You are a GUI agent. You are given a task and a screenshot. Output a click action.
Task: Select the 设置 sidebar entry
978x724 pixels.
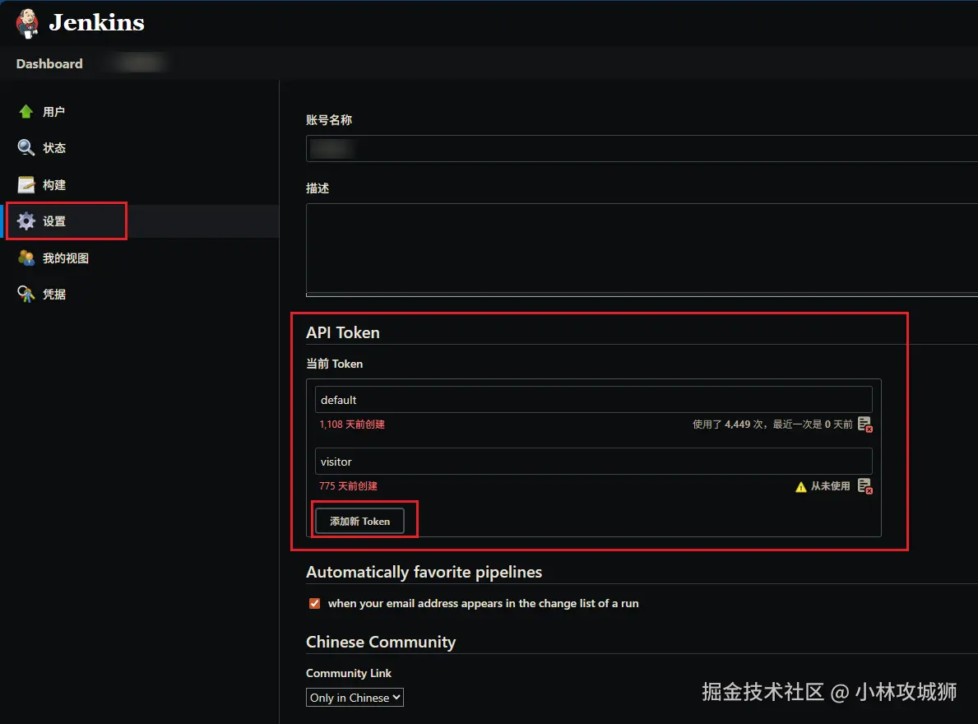[54, 220]
